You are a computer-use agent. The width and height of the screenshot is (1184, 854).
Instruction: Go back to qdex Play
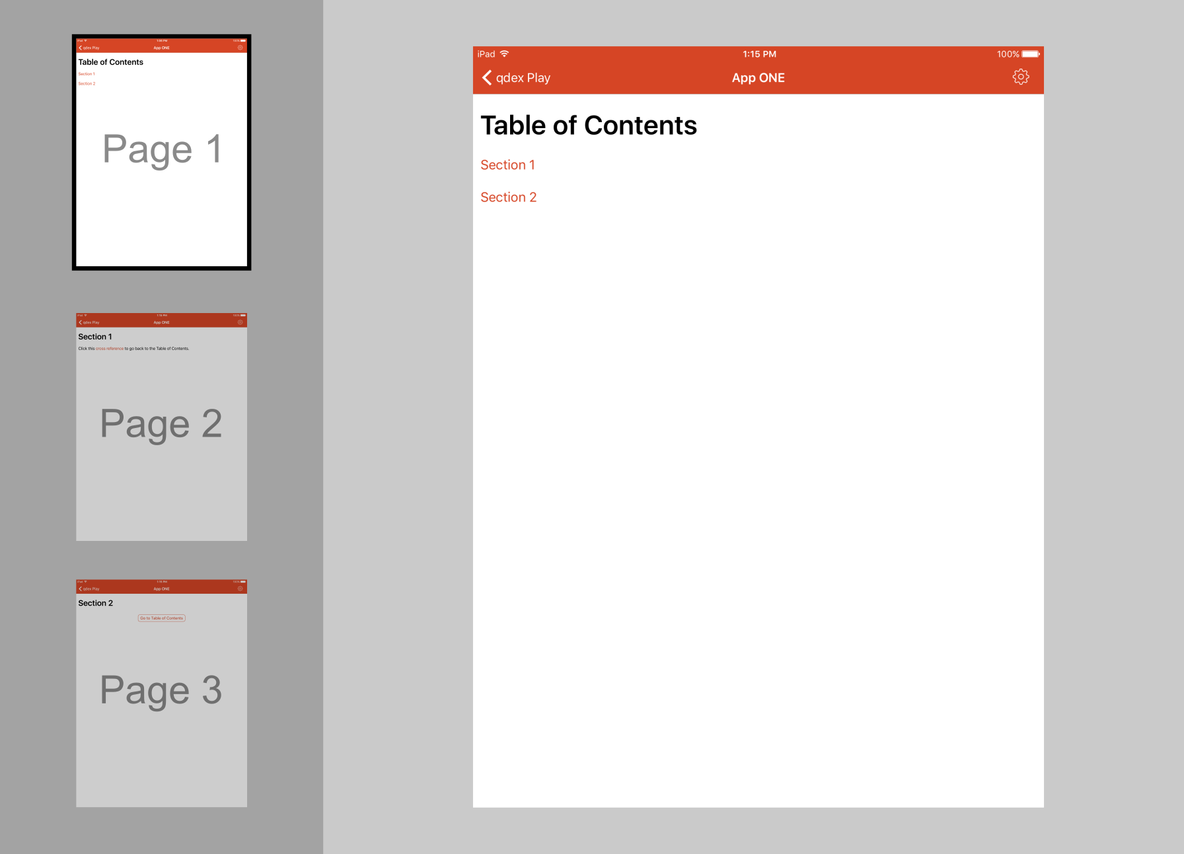pyautogui.click(x=516, y=78)
